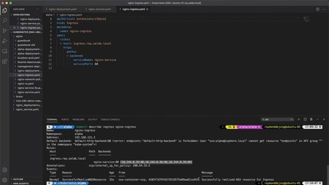
Task: Split the terminal panel
Action: [x=305, y=119]
